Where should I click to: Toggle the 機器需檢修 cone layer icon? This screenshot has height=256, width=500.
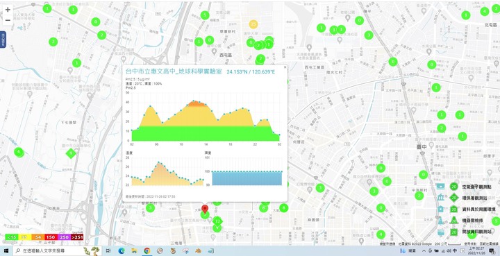[440, 221]
